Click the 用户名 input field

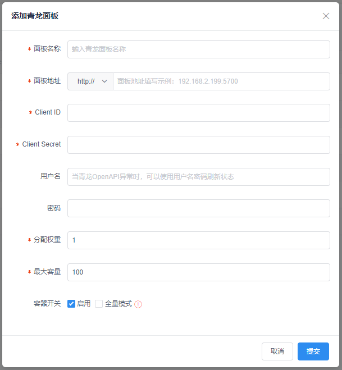tap(198, 177)
